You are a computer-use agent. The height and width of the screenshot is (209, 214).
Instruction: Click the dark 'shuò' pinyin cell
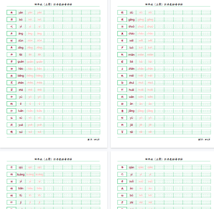point(131,26)
